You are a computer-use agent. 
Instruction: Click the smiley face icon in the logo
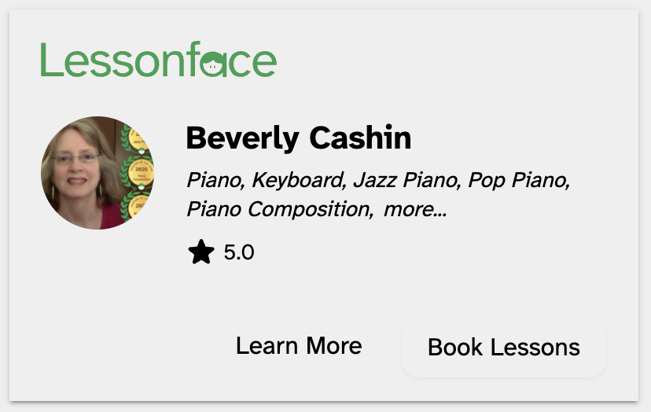click(x=213, y=64)
